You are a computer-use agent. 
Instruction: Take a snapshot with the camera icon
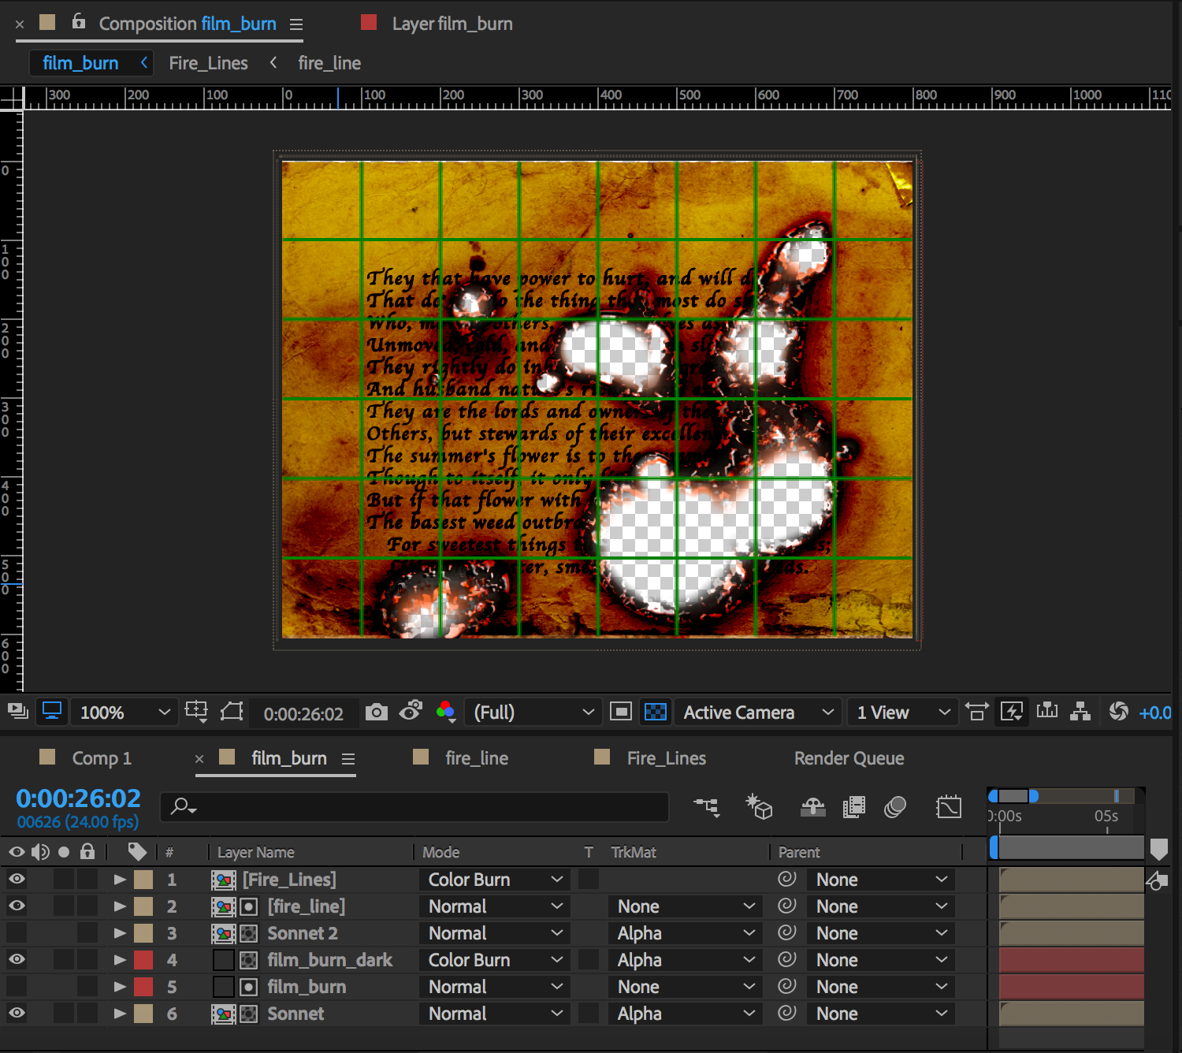[377, 712]
